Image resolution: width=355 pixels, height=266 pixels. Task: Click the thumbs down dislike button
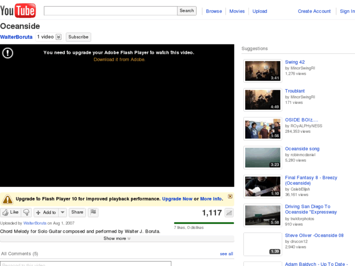tap(27, 212)
